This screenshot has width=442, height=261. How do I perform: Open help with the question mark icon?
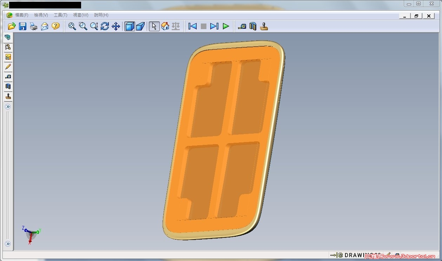(x=55, y=26)
